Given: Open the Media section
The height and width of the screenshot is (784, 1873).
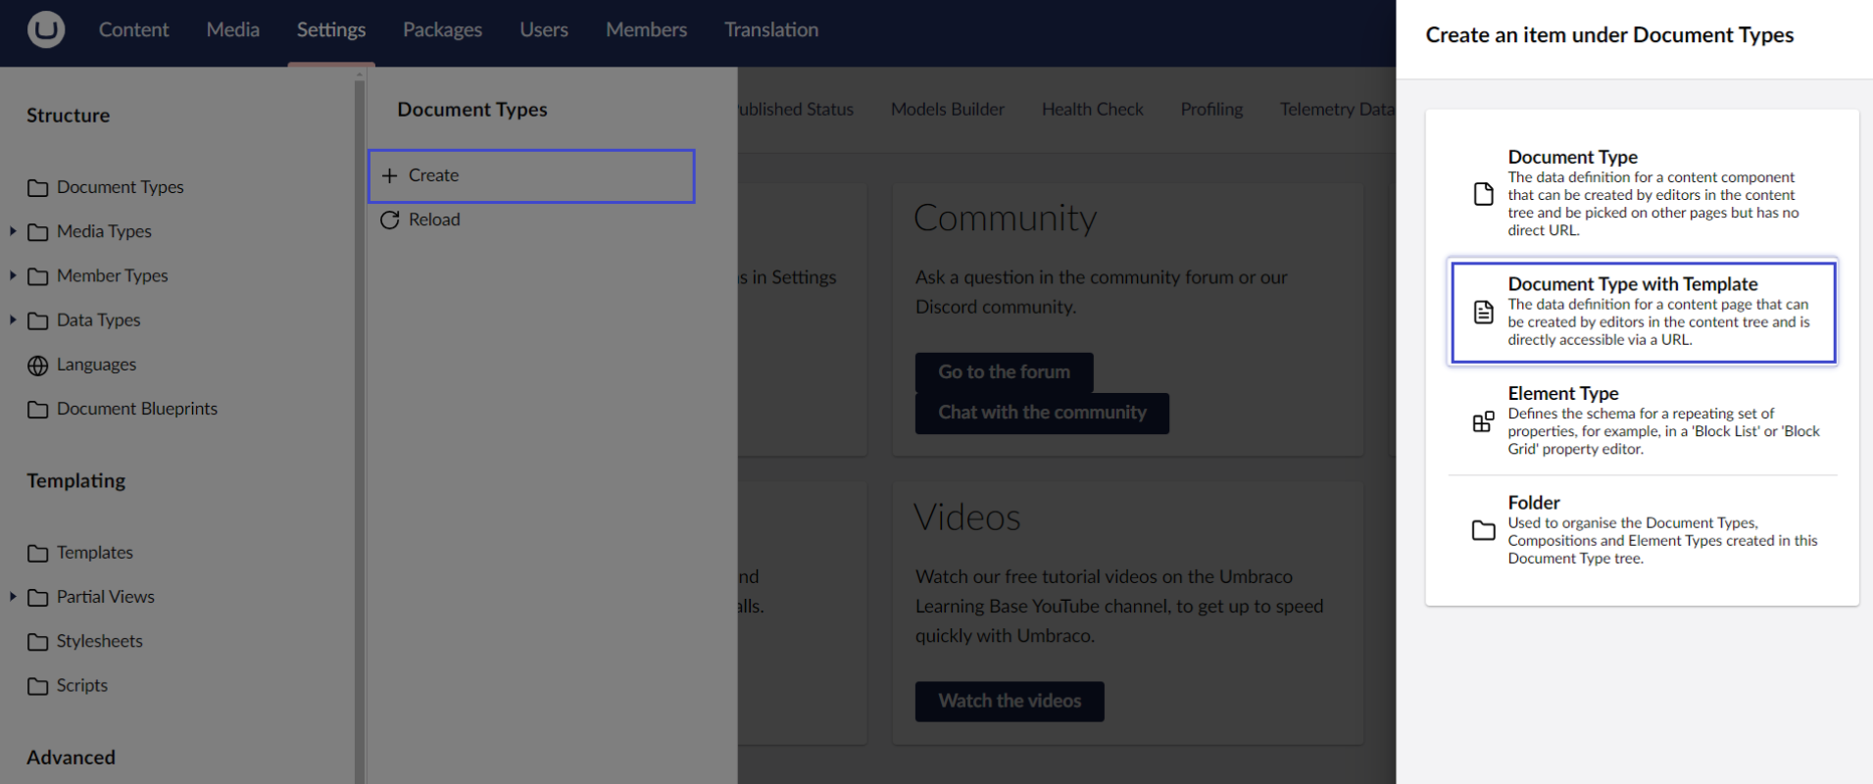Looking at the screenshot, I should point(233,29).
